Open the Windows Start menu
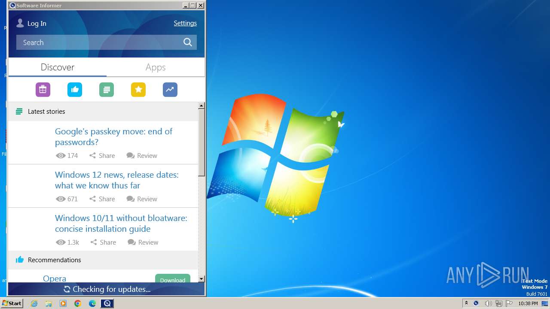Image resolution: width=550 pixels, height=309 pixels. pos(12,303)
